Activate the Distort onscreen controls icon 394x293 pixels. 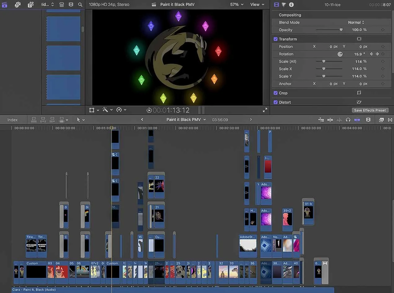(359, 102)
